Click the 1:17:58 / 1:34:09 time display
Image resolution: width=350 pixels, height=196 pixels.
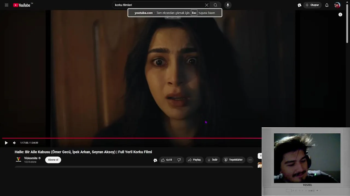coord(29,143)
